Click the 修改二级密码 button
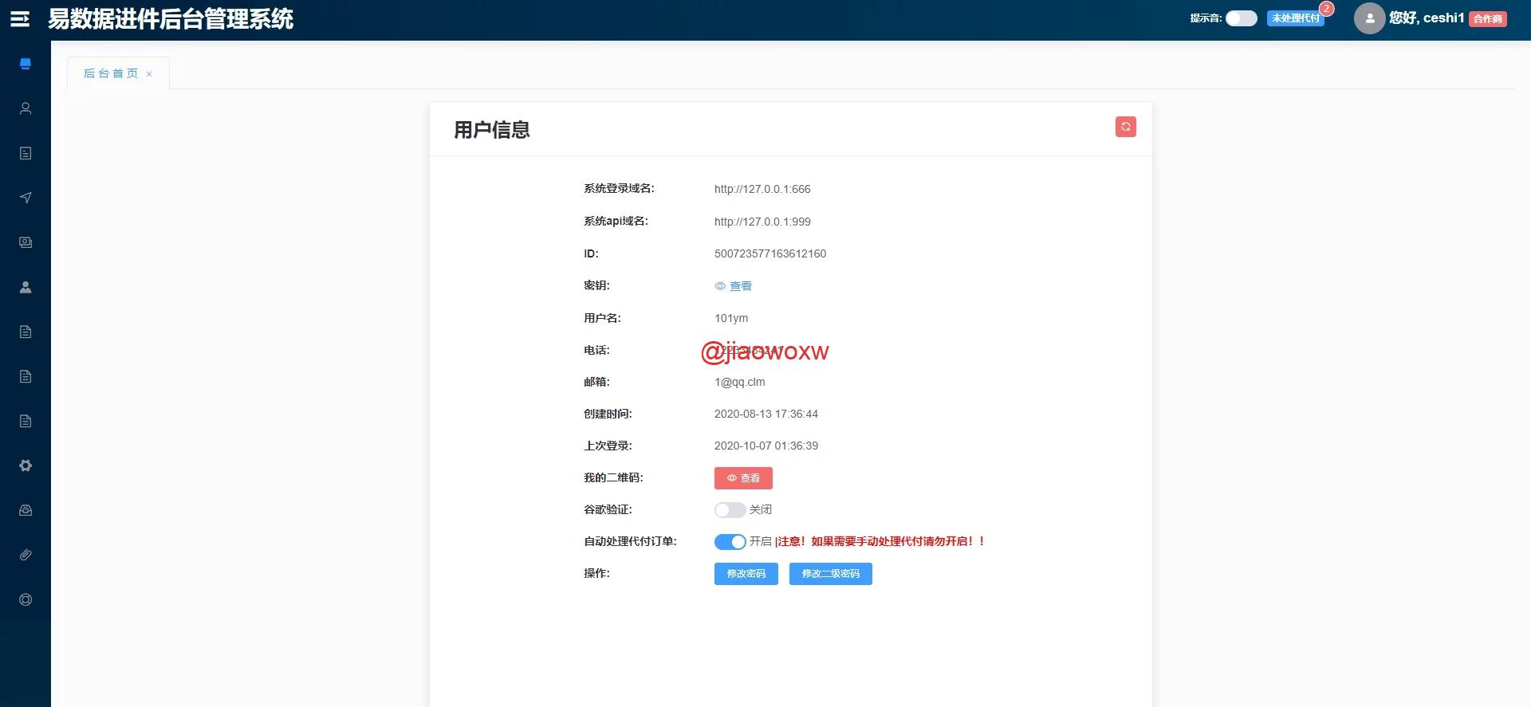The width and height of the screenshot is (1531, 707). click(830, 574)
